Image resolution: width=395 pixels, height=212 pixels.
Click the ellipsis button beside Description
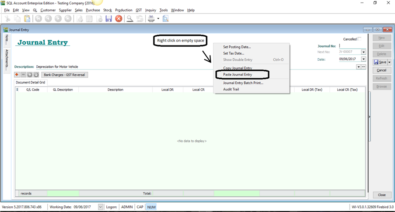tap(364, 67)
